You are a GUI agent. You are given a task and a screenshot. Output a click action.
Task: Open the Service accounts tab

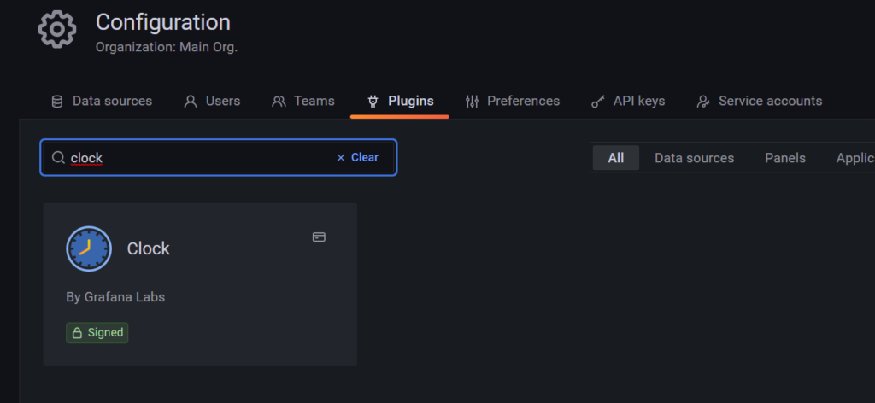760,101
